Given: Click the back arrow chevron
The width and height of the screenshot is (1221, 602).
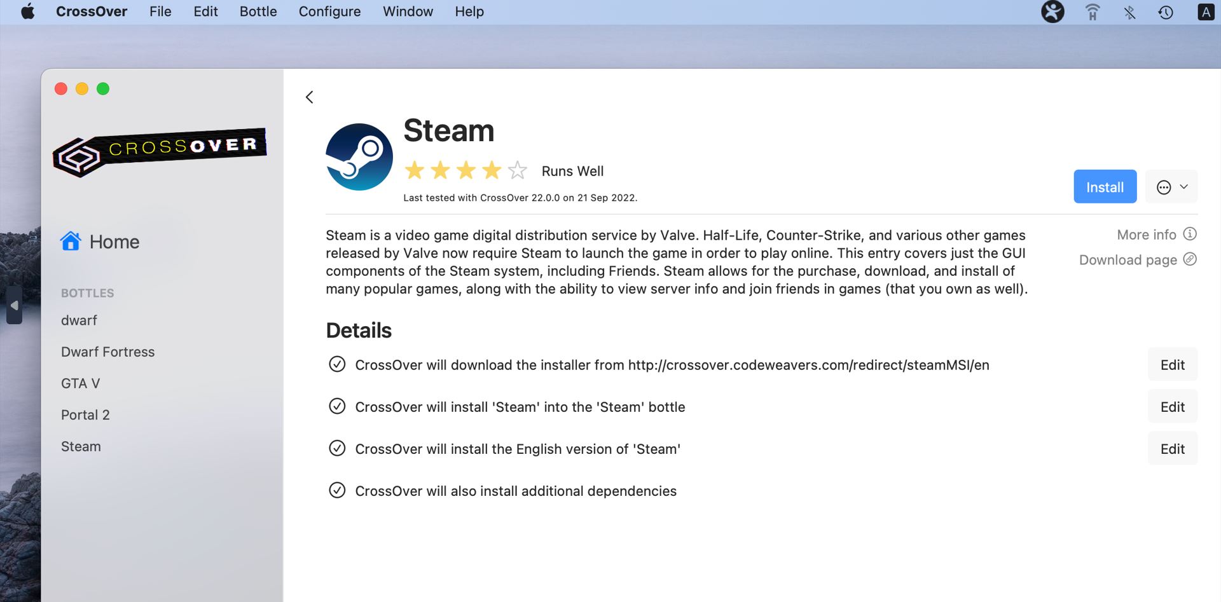Looking at the screenshot, I should 310,97.
